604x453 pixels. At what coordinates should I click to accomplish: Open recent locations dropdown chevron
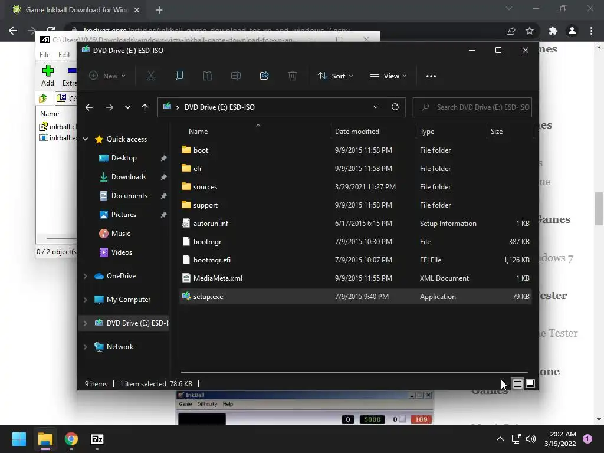[x=127, y=107]
